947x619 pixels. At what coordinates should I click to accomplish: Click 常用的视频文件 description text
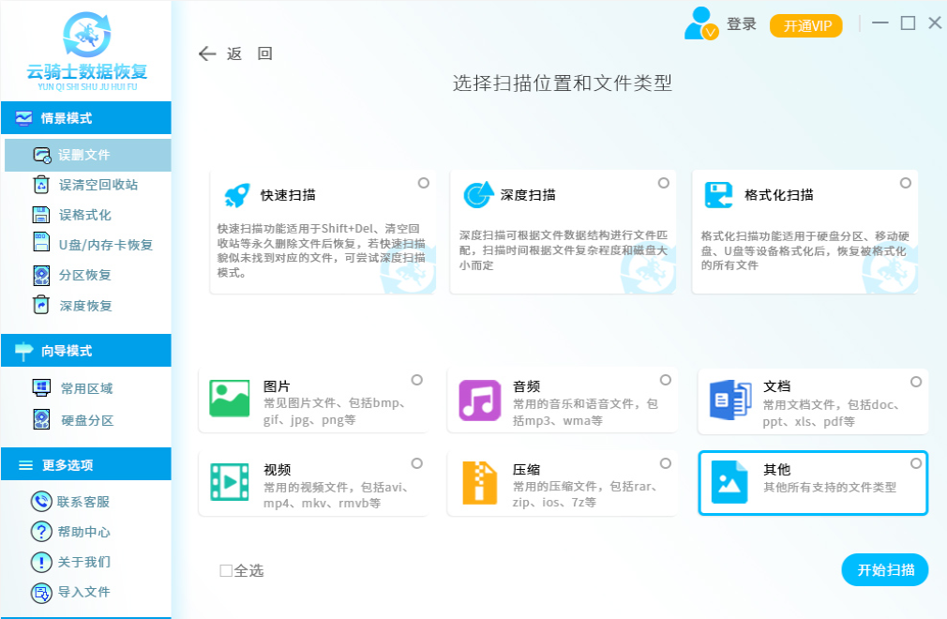pos(336,495)
